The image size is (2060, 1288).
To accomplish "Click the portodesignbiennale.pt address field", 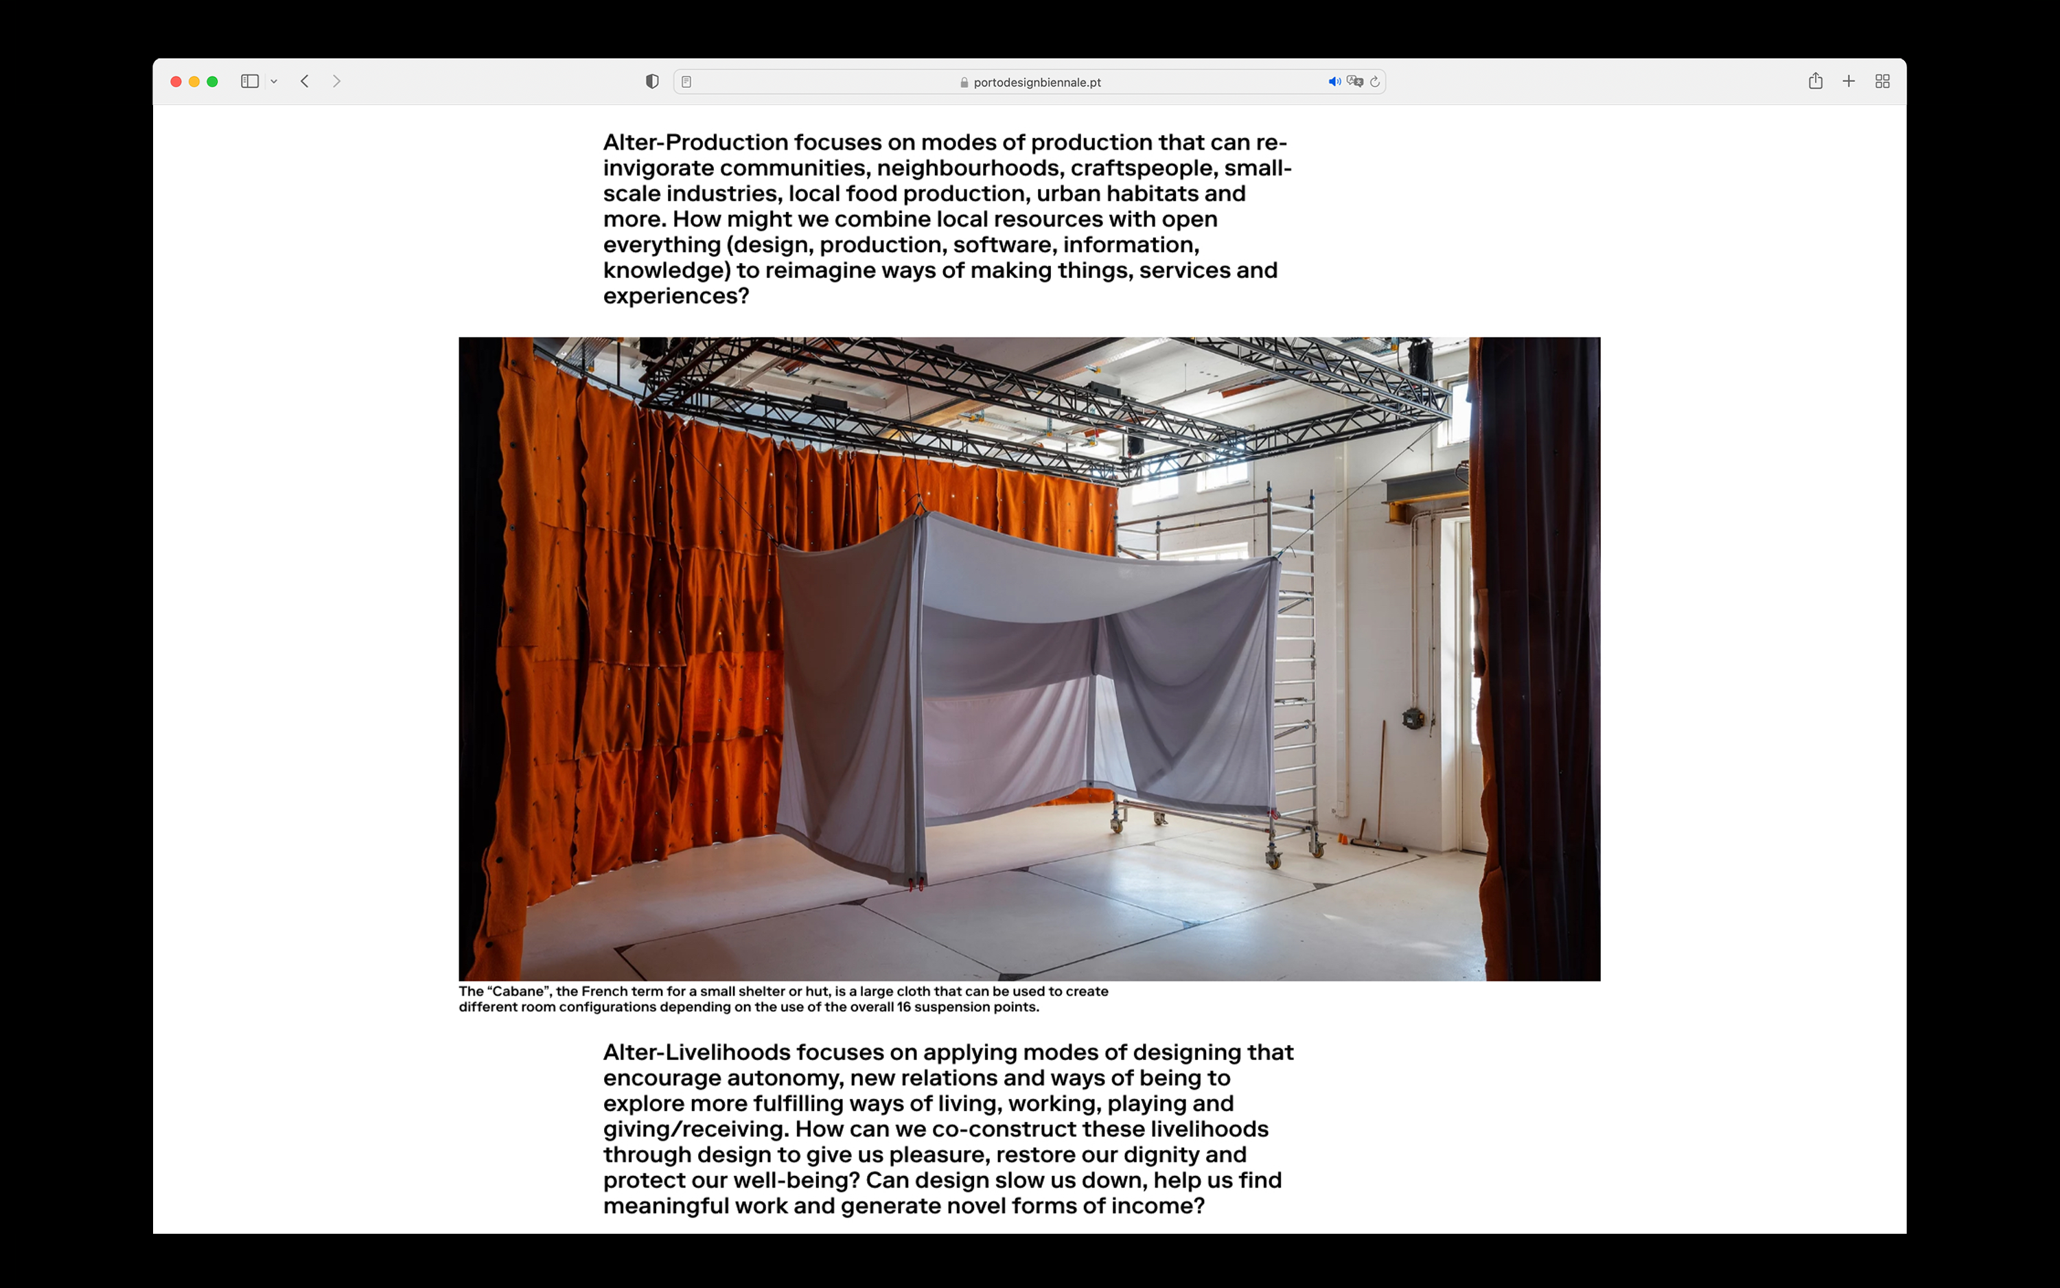I will (1036, 82).
